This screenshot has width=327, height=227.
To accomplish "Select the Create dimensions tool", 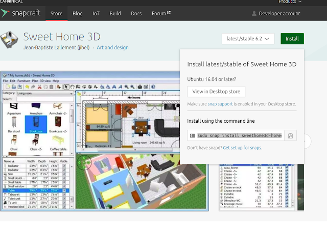I will pos(90,87).
